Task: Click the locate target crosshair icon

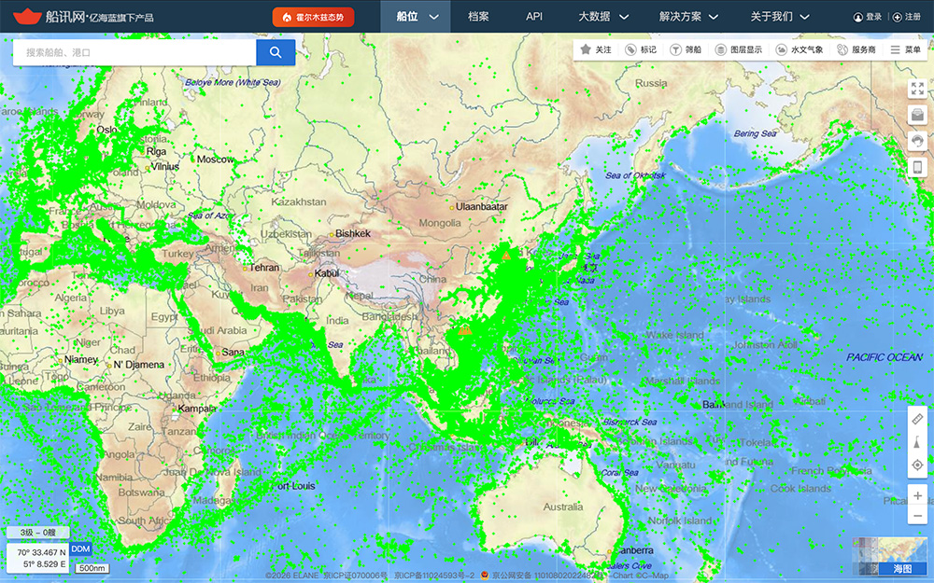Action: (x=917, y=465)
